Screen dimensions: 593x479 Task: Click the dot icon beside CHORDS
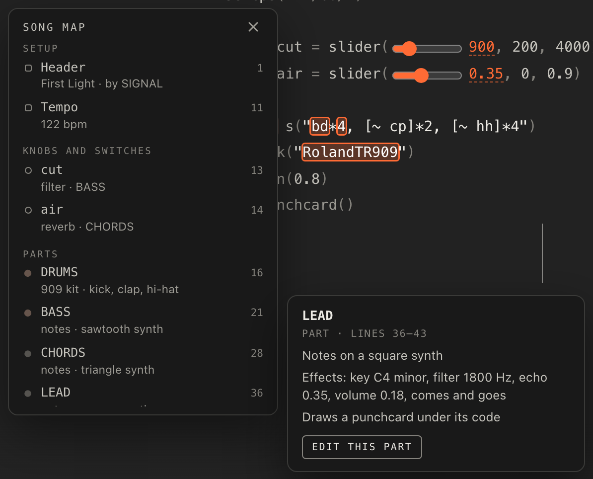28,353
